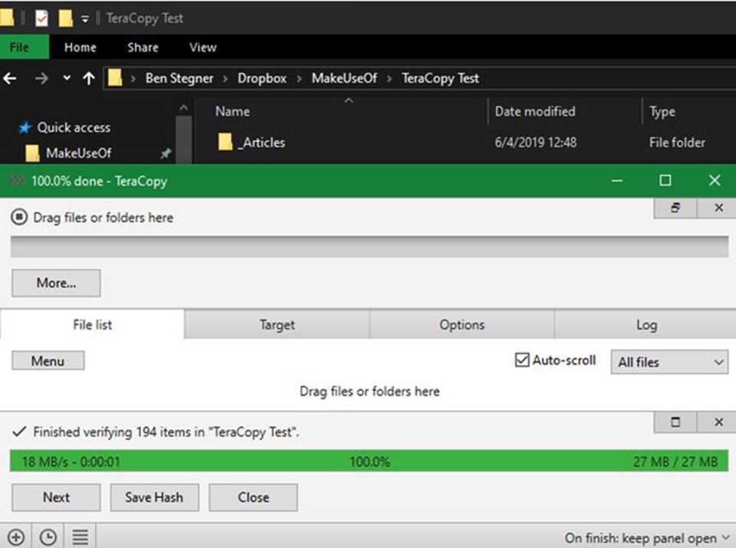The height and width of the screenshot is (548, 736).
Task: Click the 6/4/2019 12:48 date cell
Action: (536, 142)
